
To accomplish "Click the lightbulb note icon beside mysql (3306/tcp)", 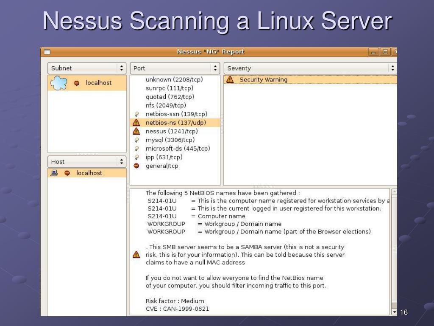I will coord(136,140).
